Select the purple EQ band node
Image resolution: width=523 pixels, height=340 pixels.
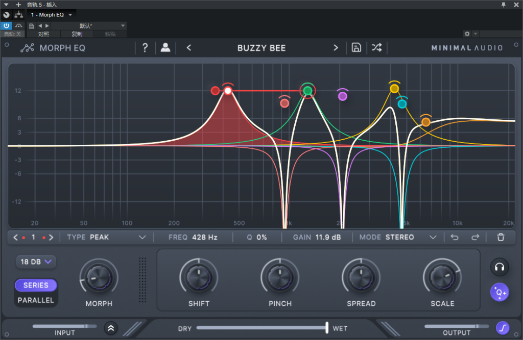343,96
